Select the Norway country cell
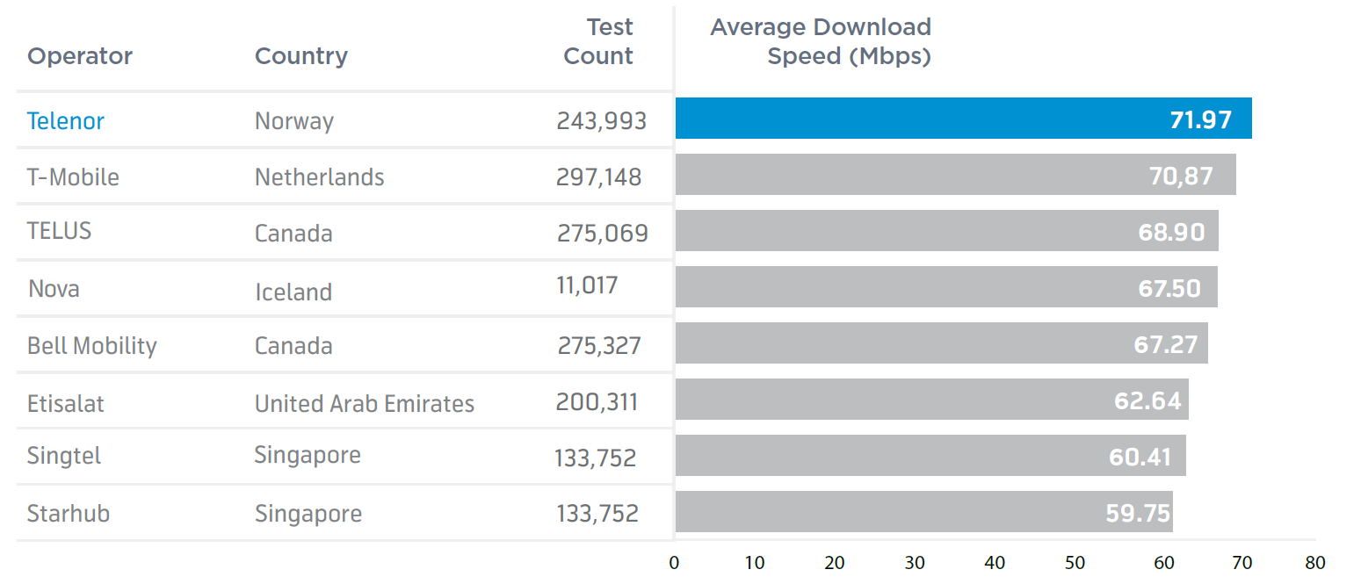The height and width of the screenshot is (584, 1361). [293, 120]
